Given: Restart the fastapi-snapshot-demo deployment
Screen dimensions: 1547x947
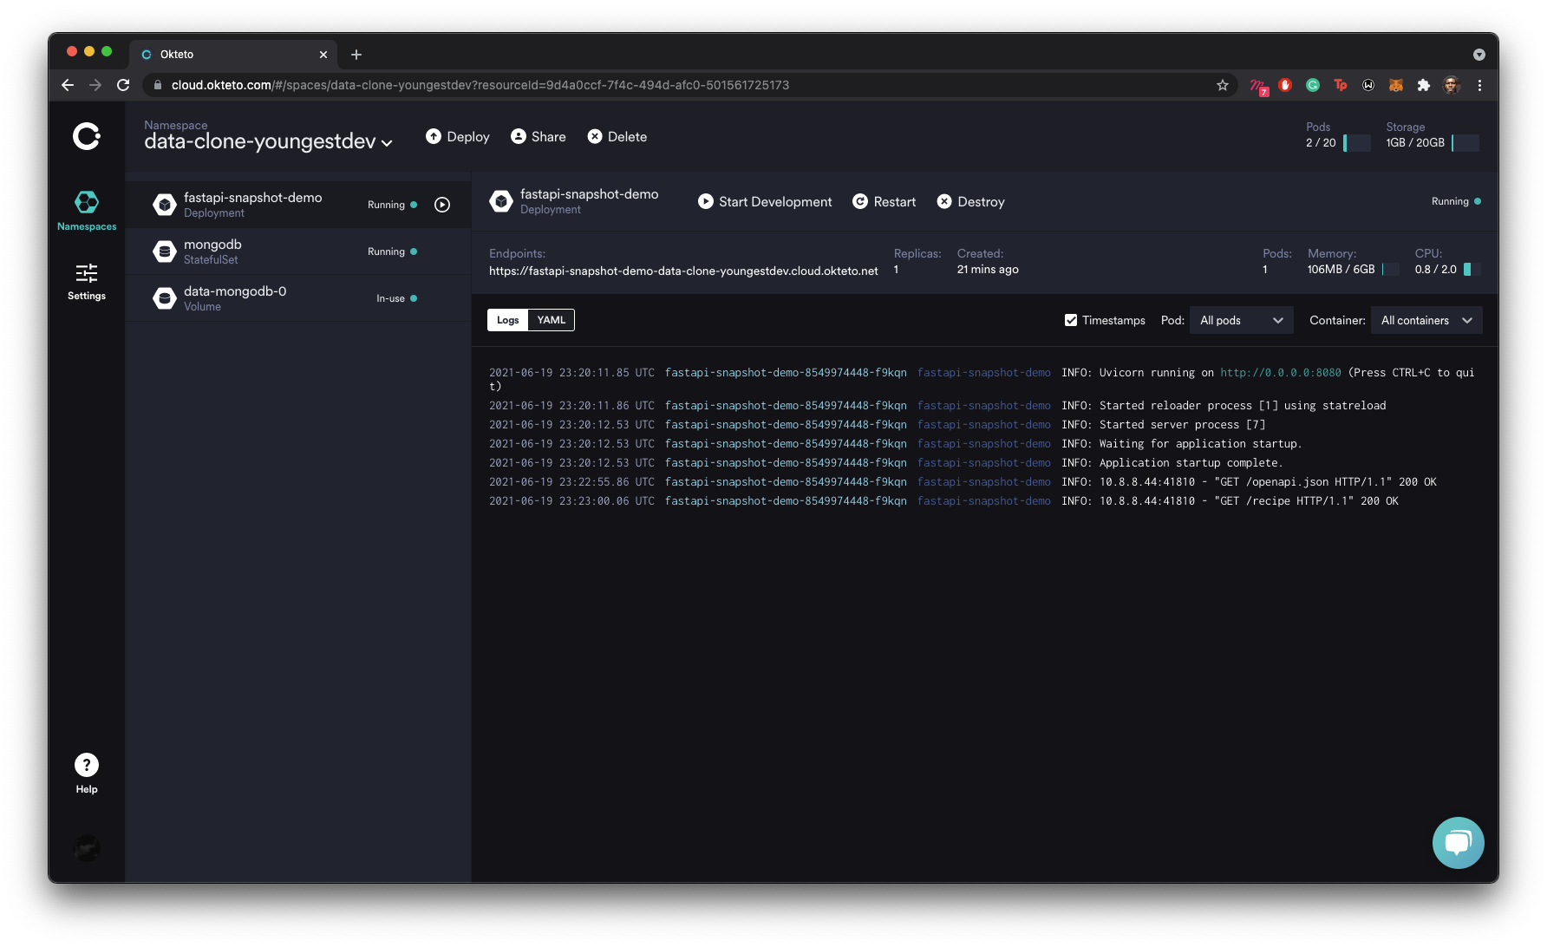Looking at the screenshot, I should coord(884,202).
